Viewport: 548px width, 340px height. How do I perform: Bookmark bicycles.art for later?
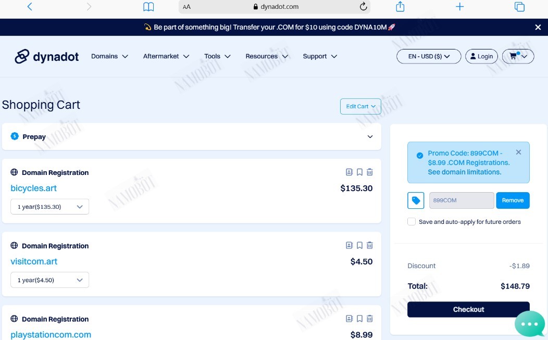[359, 172]
